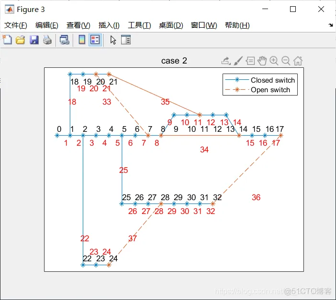Click the MATLAB logo in the title bar
336x300 pixels.
(10, 10)
